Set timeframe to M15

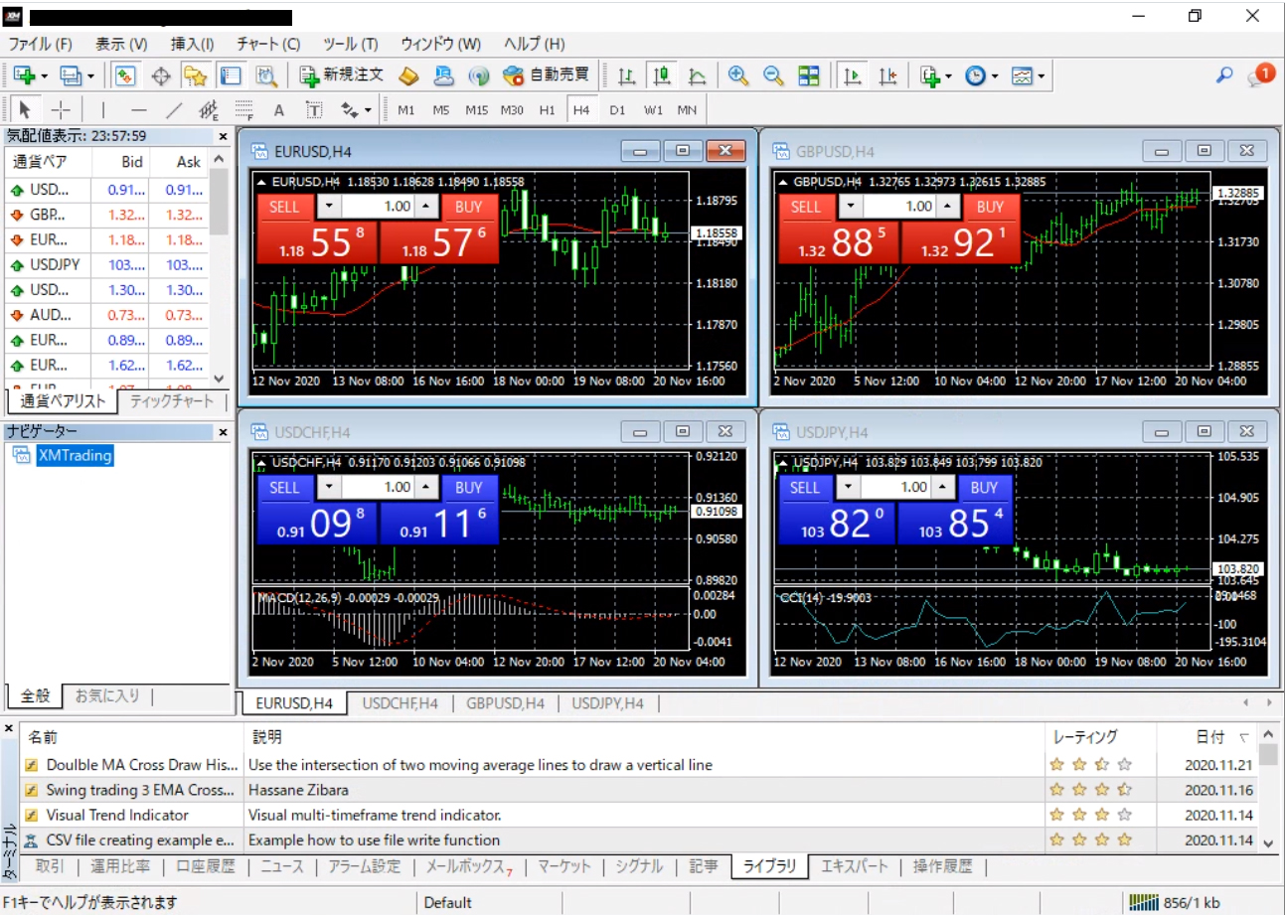(476, 110)
